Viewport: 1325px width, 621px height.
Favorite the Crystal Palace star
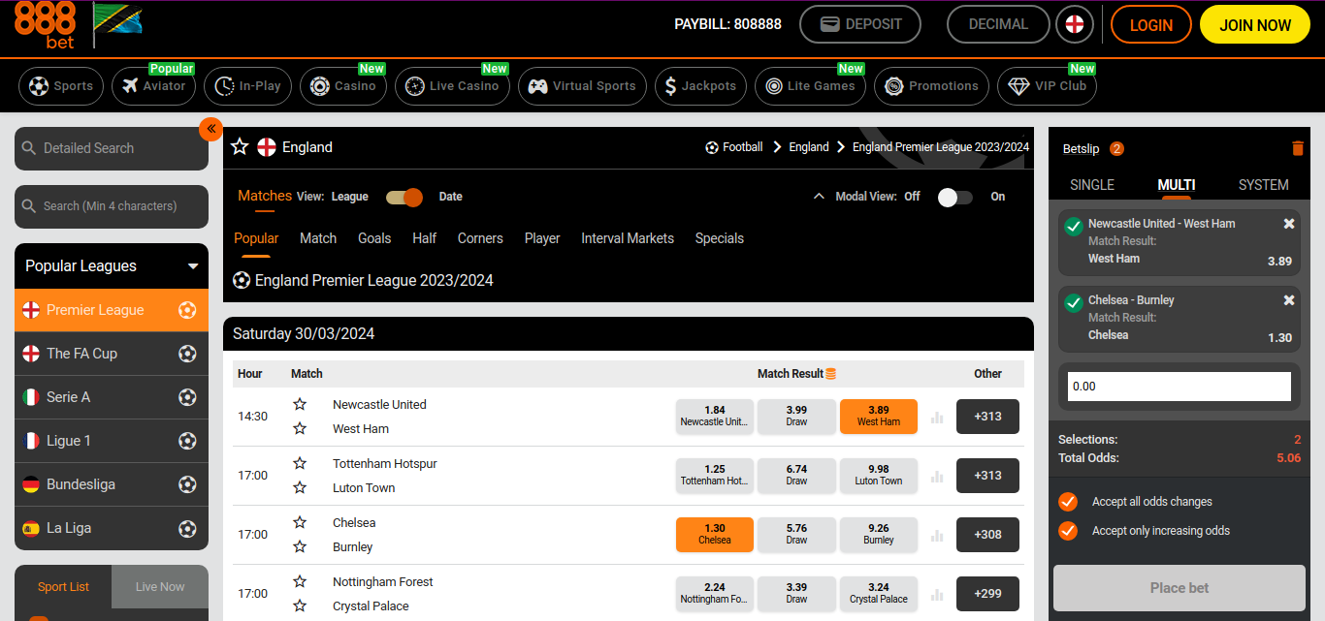coord(300,605)
